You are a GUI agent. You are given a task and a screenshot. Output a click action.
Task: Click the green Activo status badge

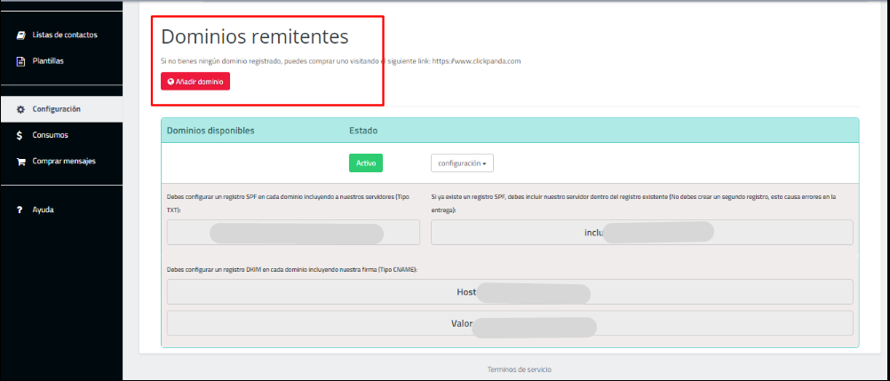coord(366,163)
